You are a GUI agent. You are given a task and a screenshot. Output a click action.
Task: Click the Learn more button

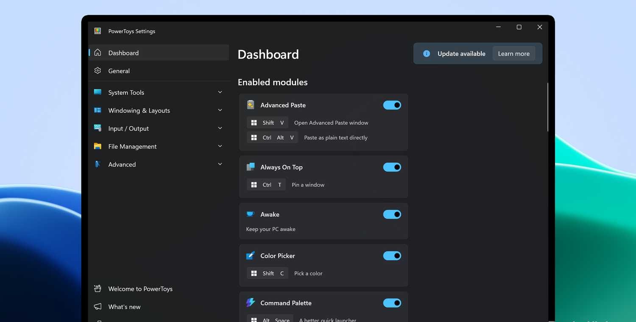513,54
